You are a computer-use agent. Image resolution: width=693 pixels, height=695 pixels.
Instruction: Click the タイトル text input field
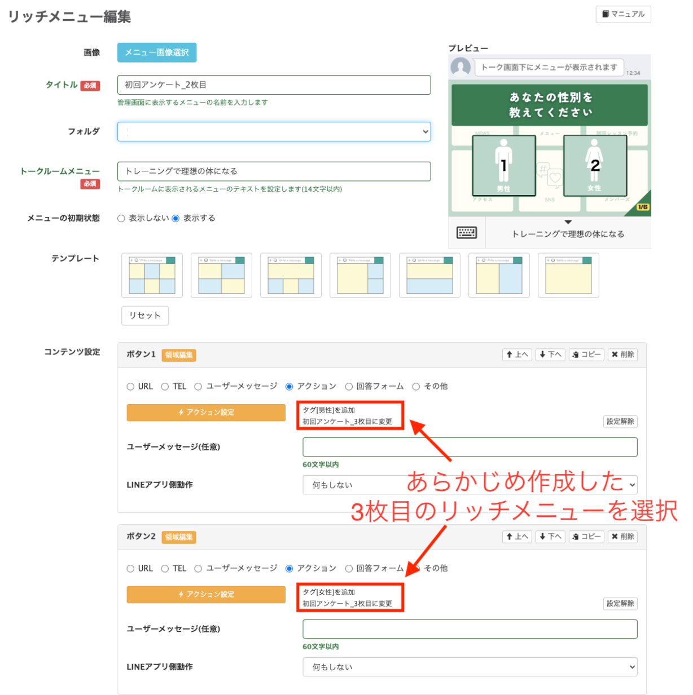[274, 85]
